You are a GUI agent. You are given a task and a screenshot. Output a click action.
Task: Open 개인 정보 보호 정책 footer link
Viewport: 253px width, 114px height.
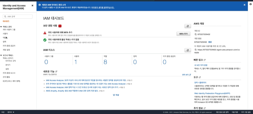(x=222, y=112)
